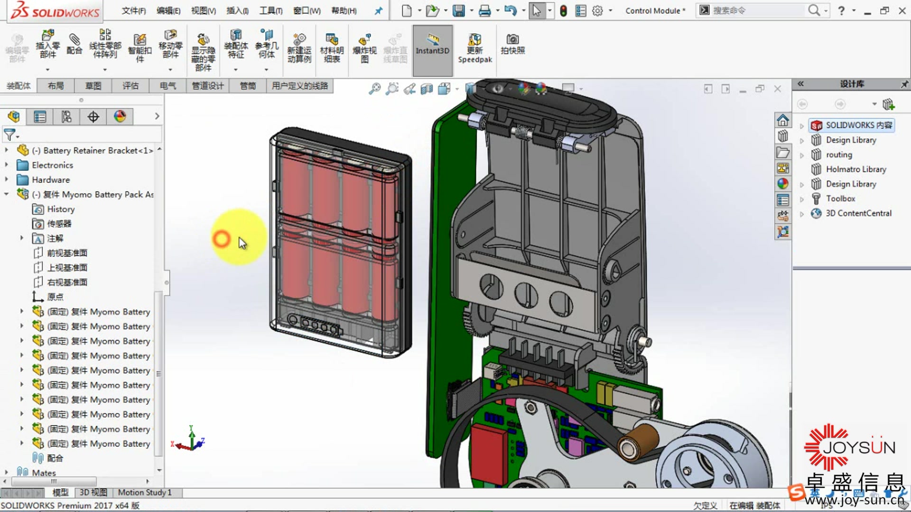Pin the Design Library pane (设计库)
911x512 pixels.
click(x=904, y=84)
